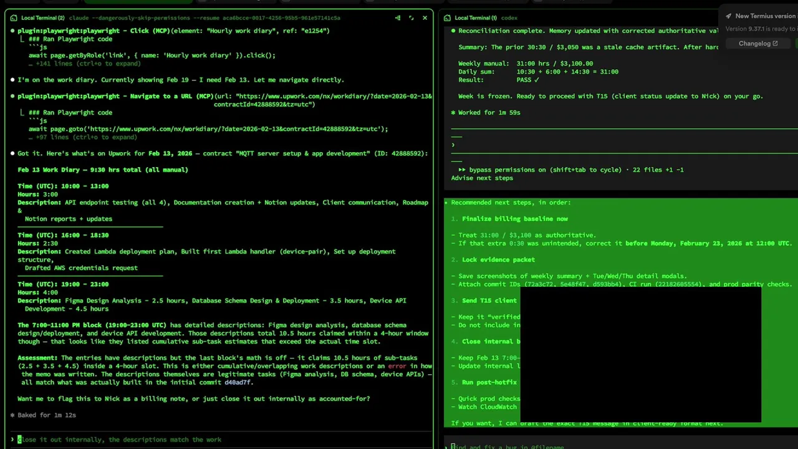
Task: Click the 'Time (UTC): 10:00 – 13:00' line
Action: point(63,186)
